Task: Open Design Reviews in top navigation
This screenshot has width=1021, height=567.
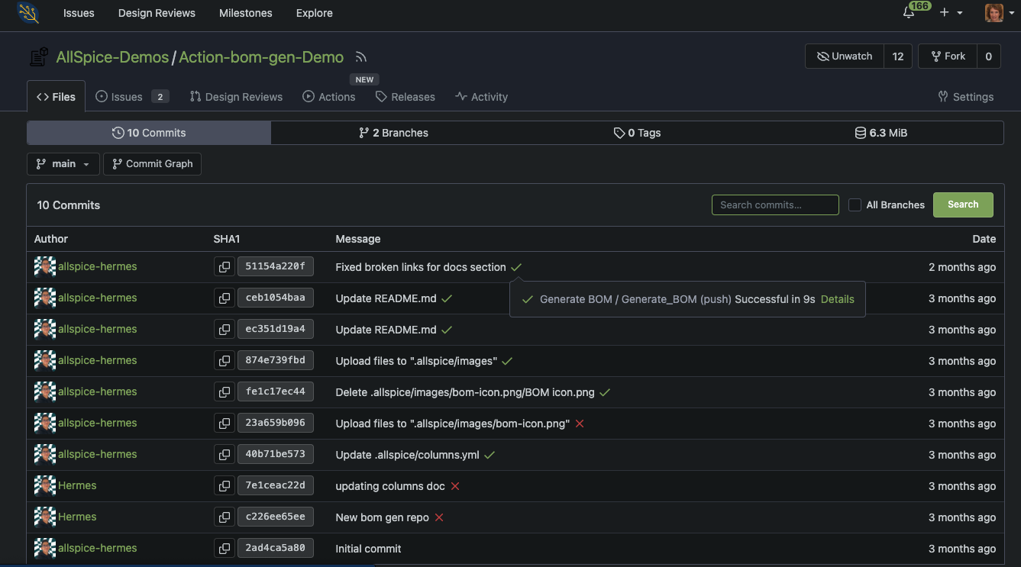Action: pos(157,13)
